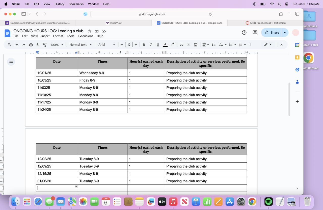The image size is (323, 210).
Task: Click the insert image icon
Action: tap(196, 45)
